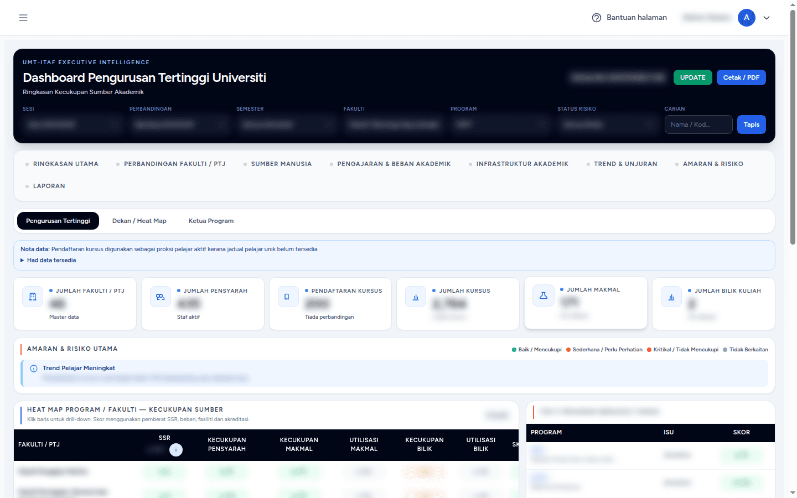Viewport: 797px width, 498px height.
Task: Open the user avatar A
Action: tap(747, 18)
